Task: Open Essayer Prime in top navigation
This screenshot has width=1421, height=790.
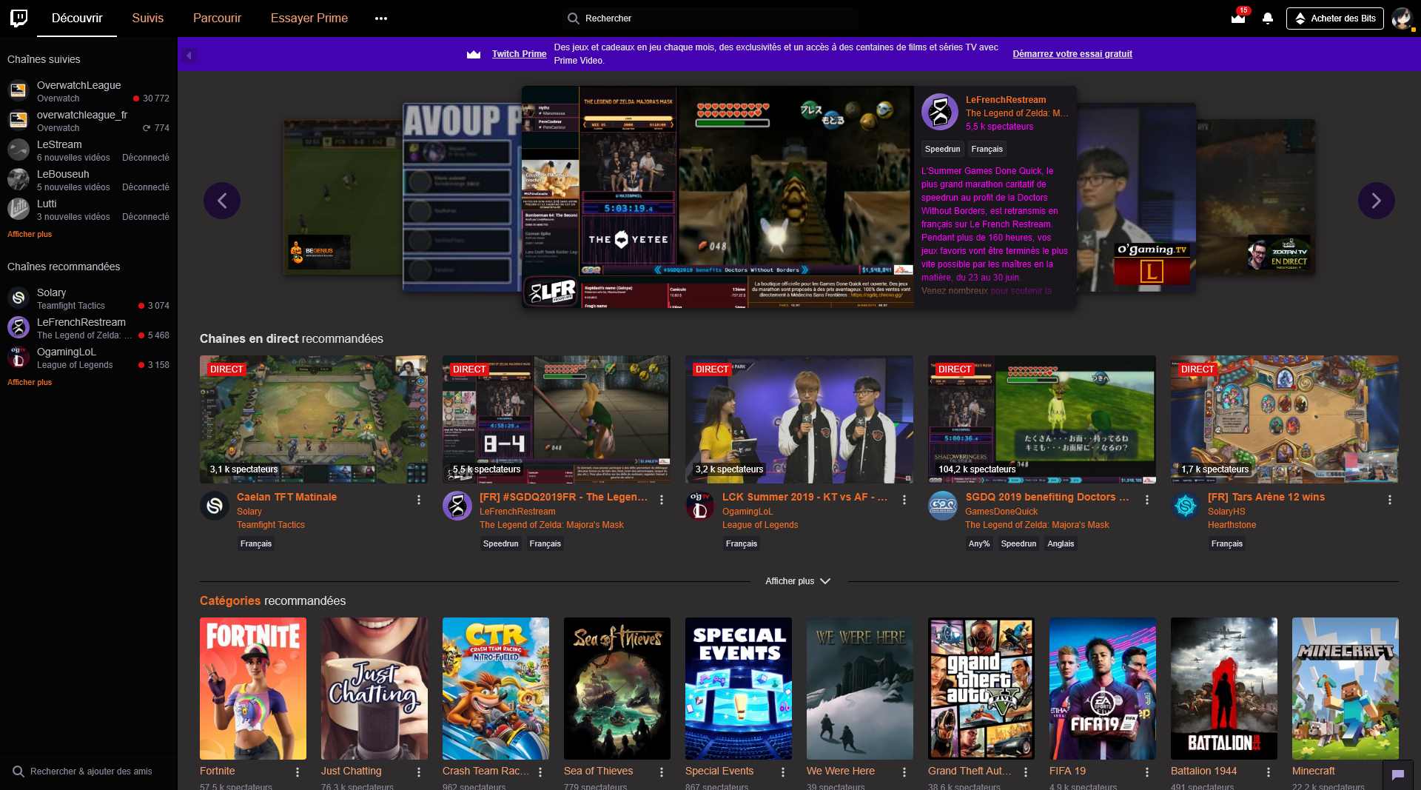Action: click(309, 19)
